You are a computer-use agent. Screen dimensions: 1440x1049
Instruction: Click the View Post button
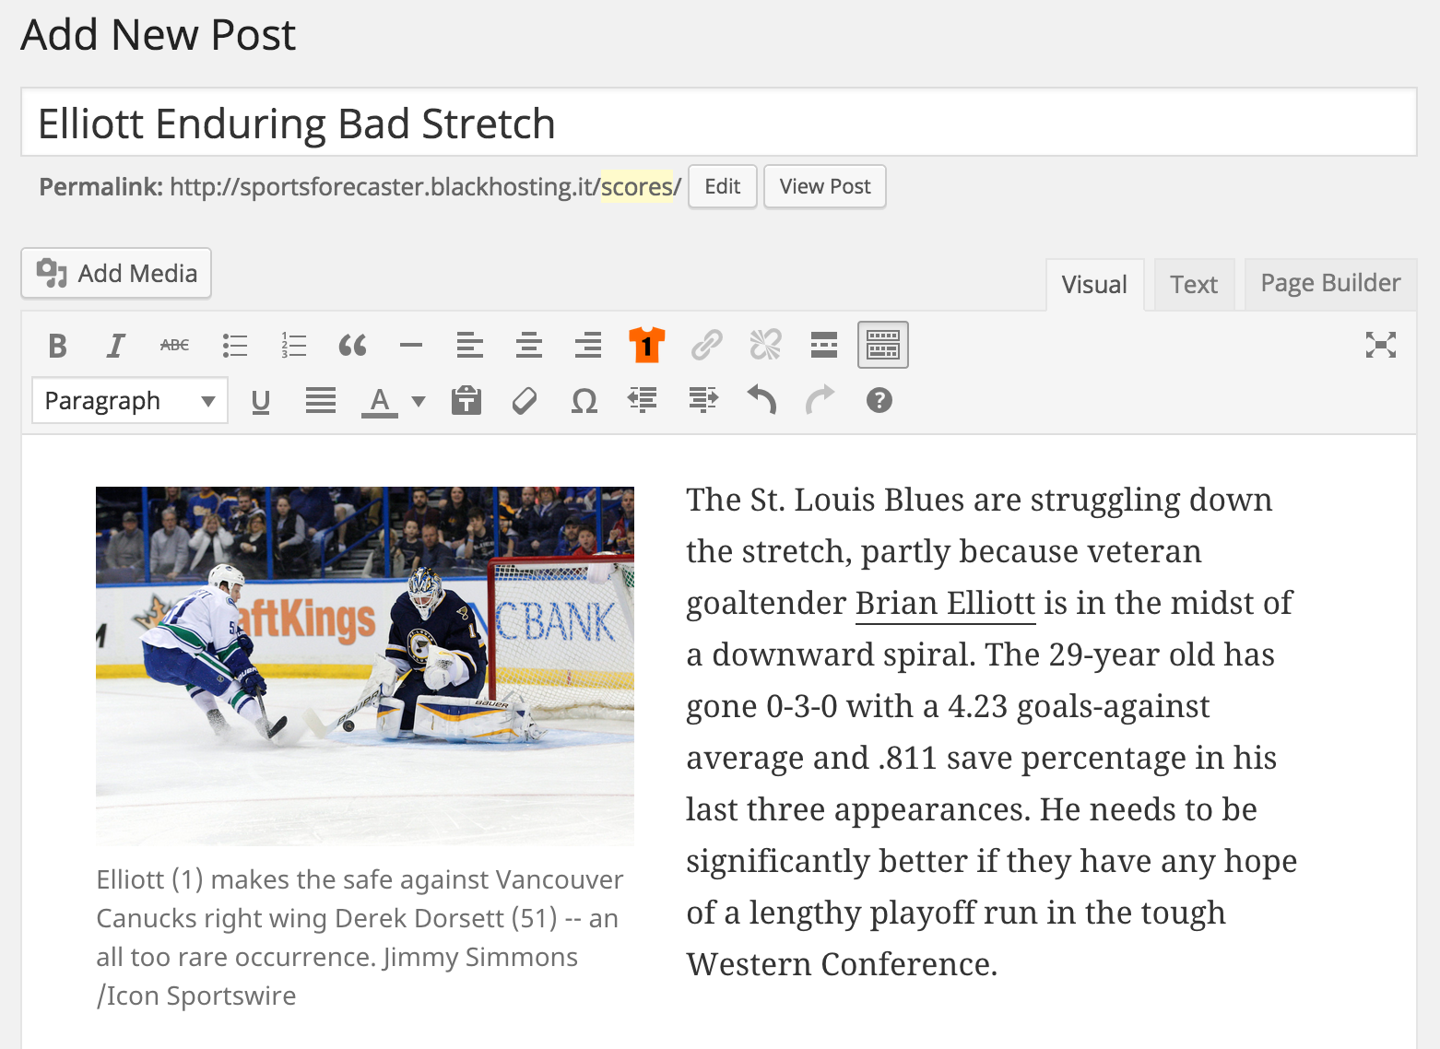(825, 187)
